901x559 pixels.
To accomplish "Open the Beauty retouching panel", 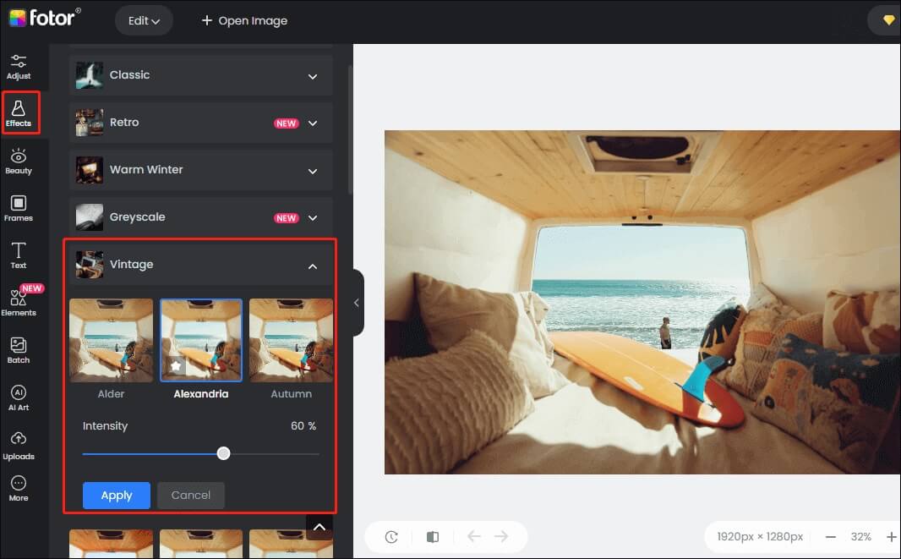I will [18, 161].
